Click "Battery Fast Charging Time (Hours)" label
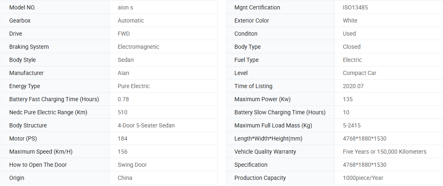 point(54,99)
